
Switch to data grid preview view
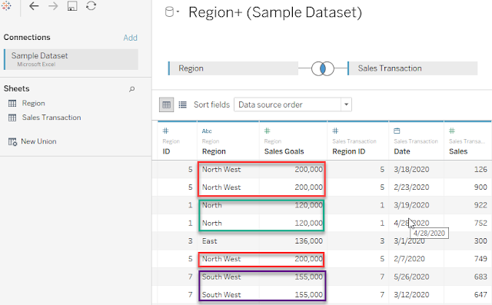166,104
